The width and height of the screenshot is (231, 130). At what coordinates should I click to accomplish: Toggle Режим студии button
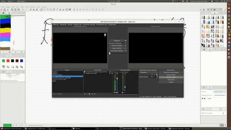[171, 77]
